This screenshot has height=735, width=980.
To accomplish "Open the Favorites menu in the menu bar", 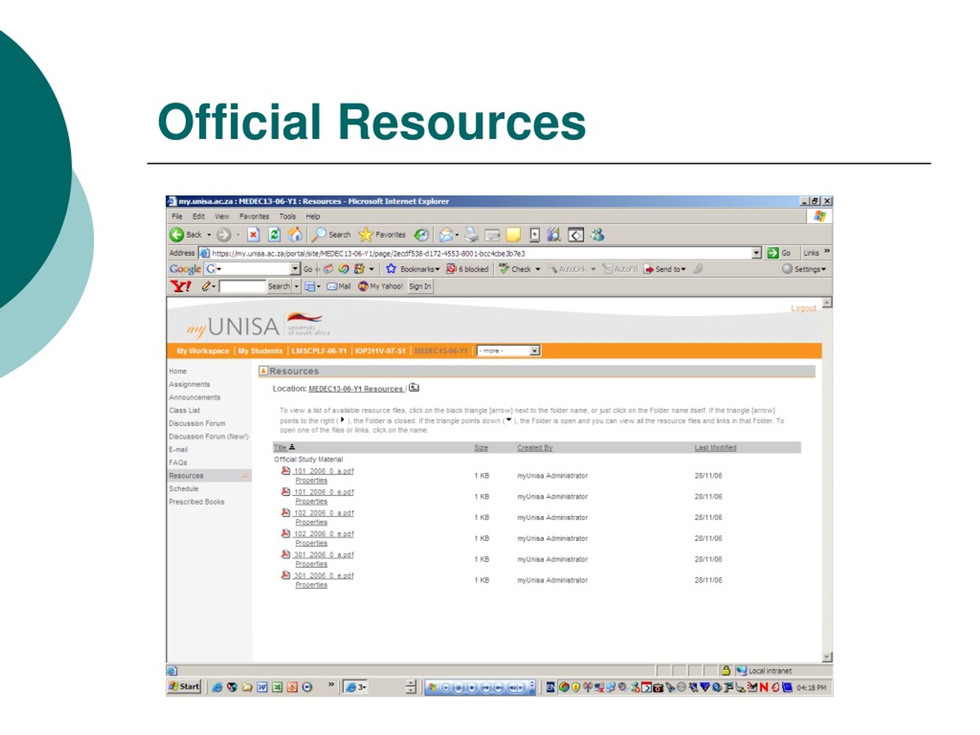I will [x=254, y=216].
